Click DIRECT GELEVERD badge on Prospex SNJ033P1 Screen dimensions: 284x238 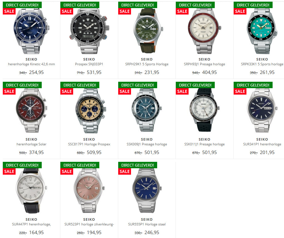[x=80, y=5]
